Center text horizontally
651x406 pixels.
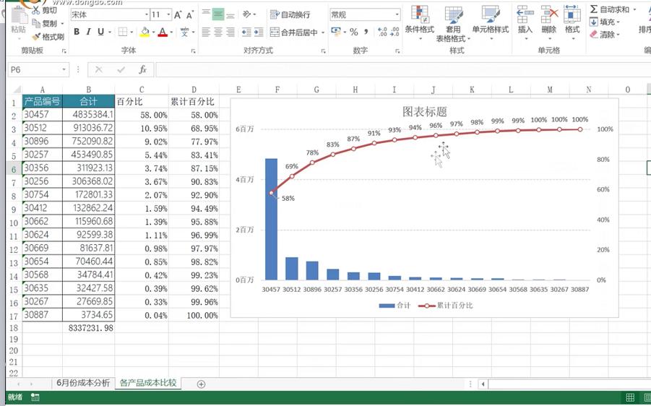coord(218,32)
